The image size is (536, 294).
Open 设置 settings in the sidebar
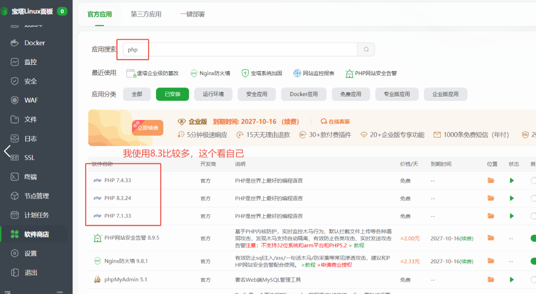coord(30,253)
